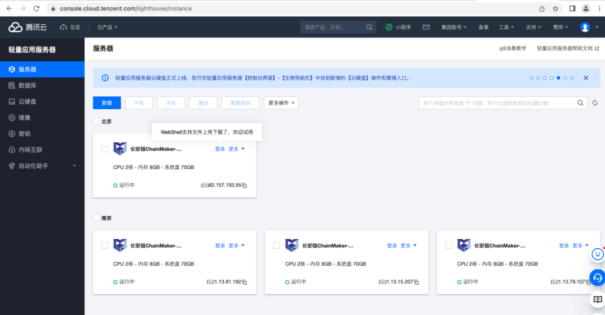
Task: Open 更多 menu on Beijing server card
Action: pyautogui.click(x=236, y=149)
